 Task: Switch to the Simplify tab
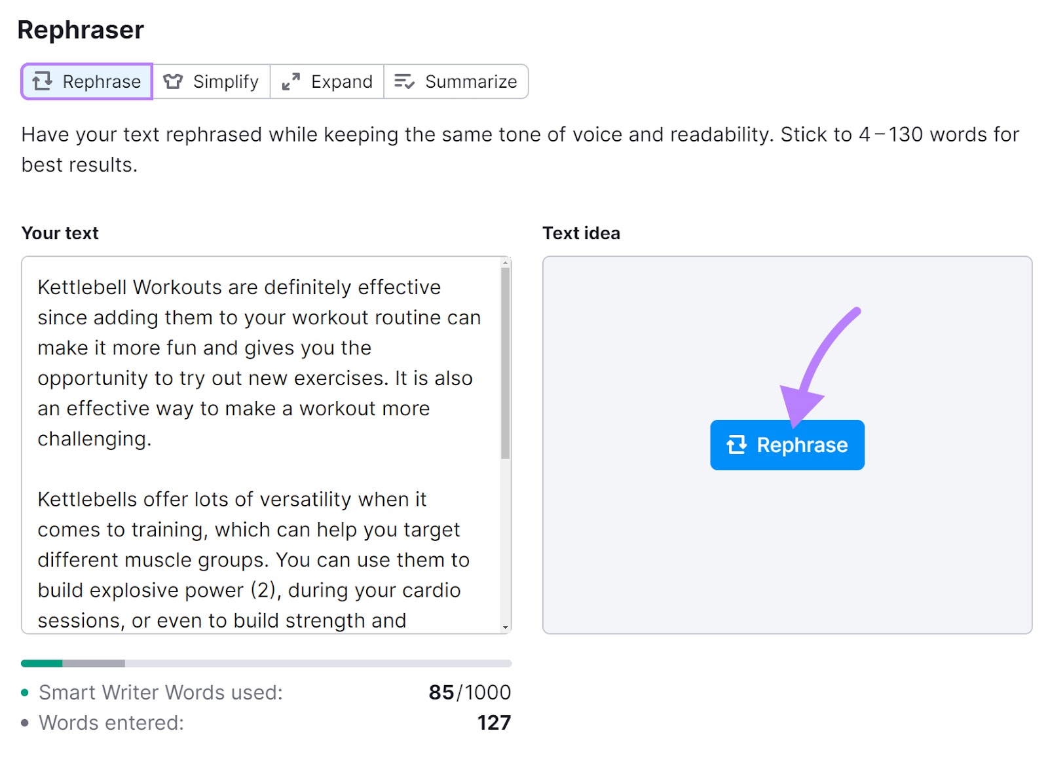pos(211,81)
